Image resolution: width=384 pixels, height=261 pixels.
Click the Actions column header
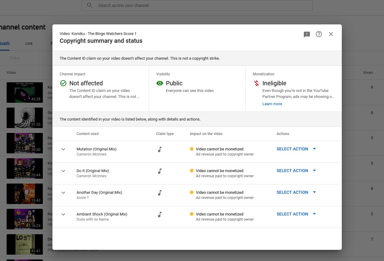click(x=283, y=134)
